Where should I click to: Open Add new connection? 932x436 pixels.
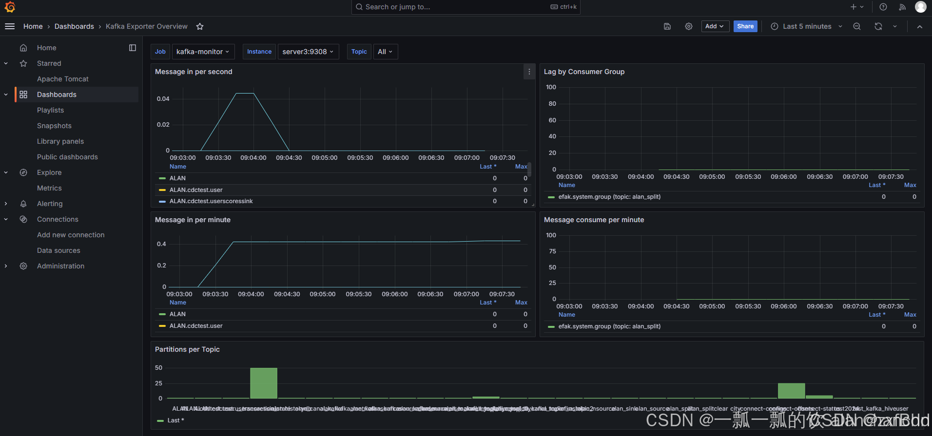coord(71,235)
